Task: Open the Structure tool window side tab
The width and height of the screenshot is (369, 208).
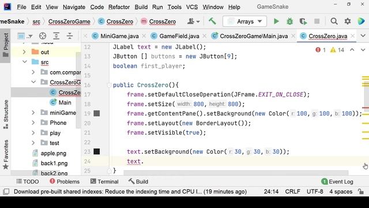Action: click(6, 114)
